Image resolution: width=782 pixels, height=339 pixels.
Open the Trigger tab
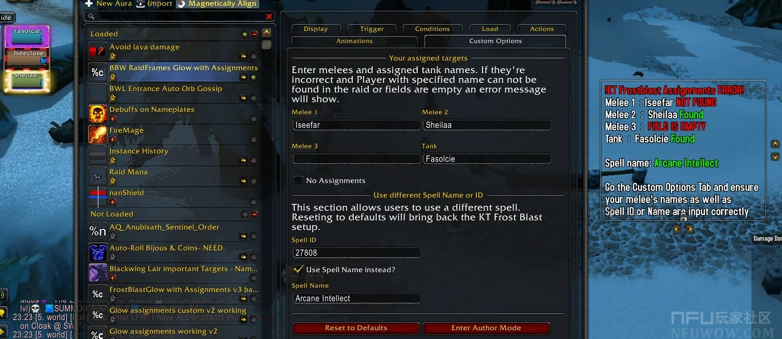tap(372, 29)
